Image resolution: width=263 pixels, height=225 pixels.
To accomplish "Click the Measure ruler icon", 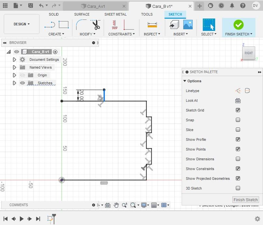I will (x=152, y=25).
